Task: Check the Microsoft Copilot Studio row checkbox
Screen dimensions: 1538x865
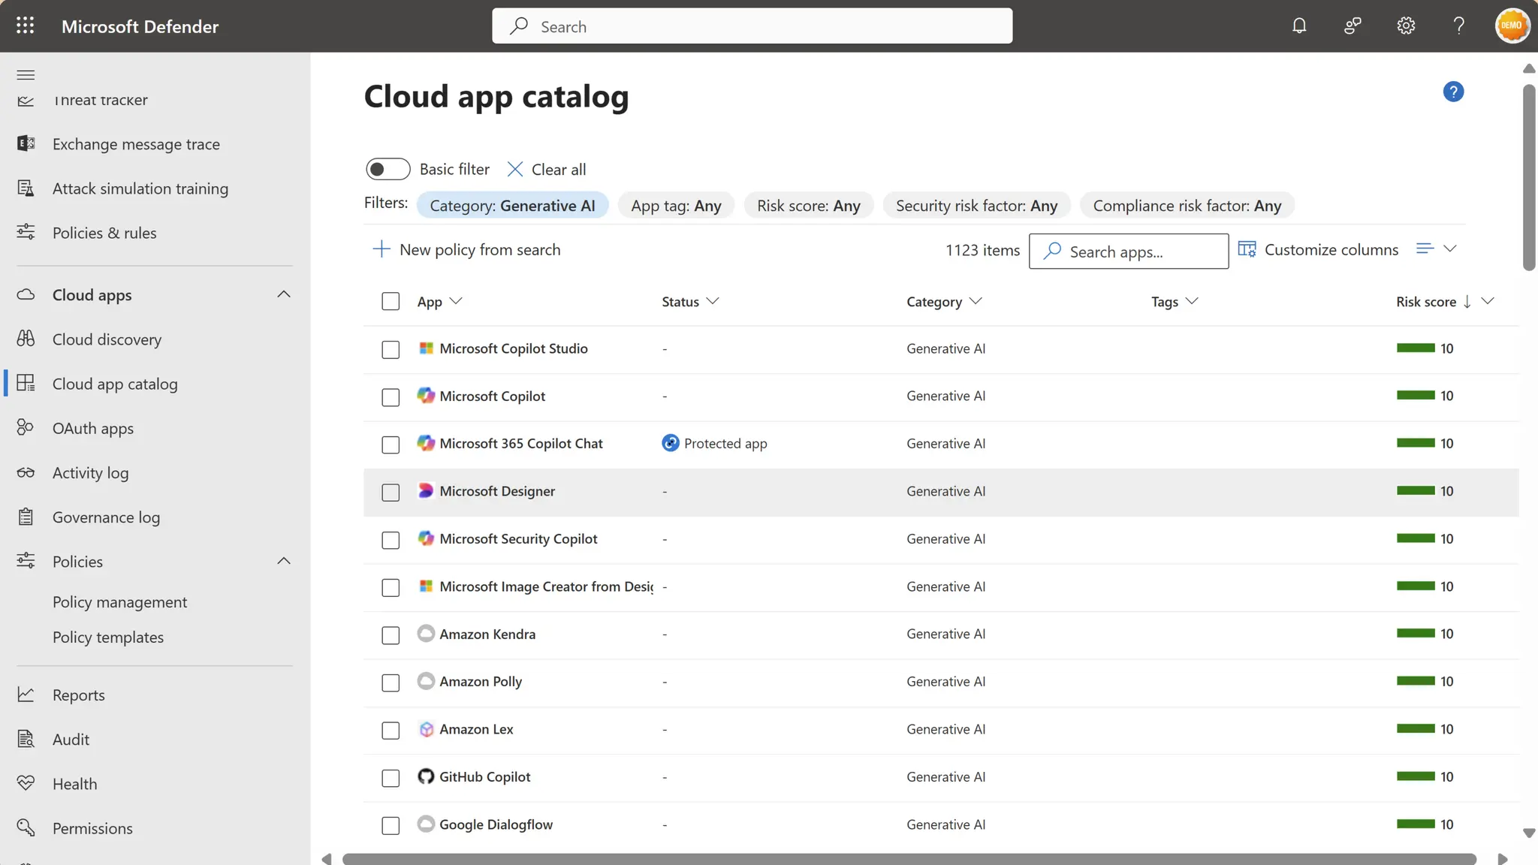Action: (x=391, y=349)
